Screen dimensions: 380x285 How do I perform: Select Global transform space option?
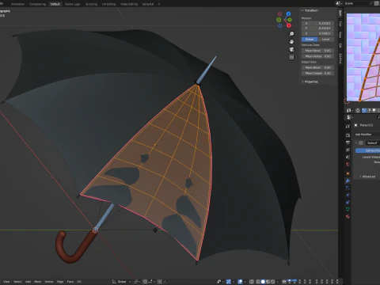click(x=310, y=40)
